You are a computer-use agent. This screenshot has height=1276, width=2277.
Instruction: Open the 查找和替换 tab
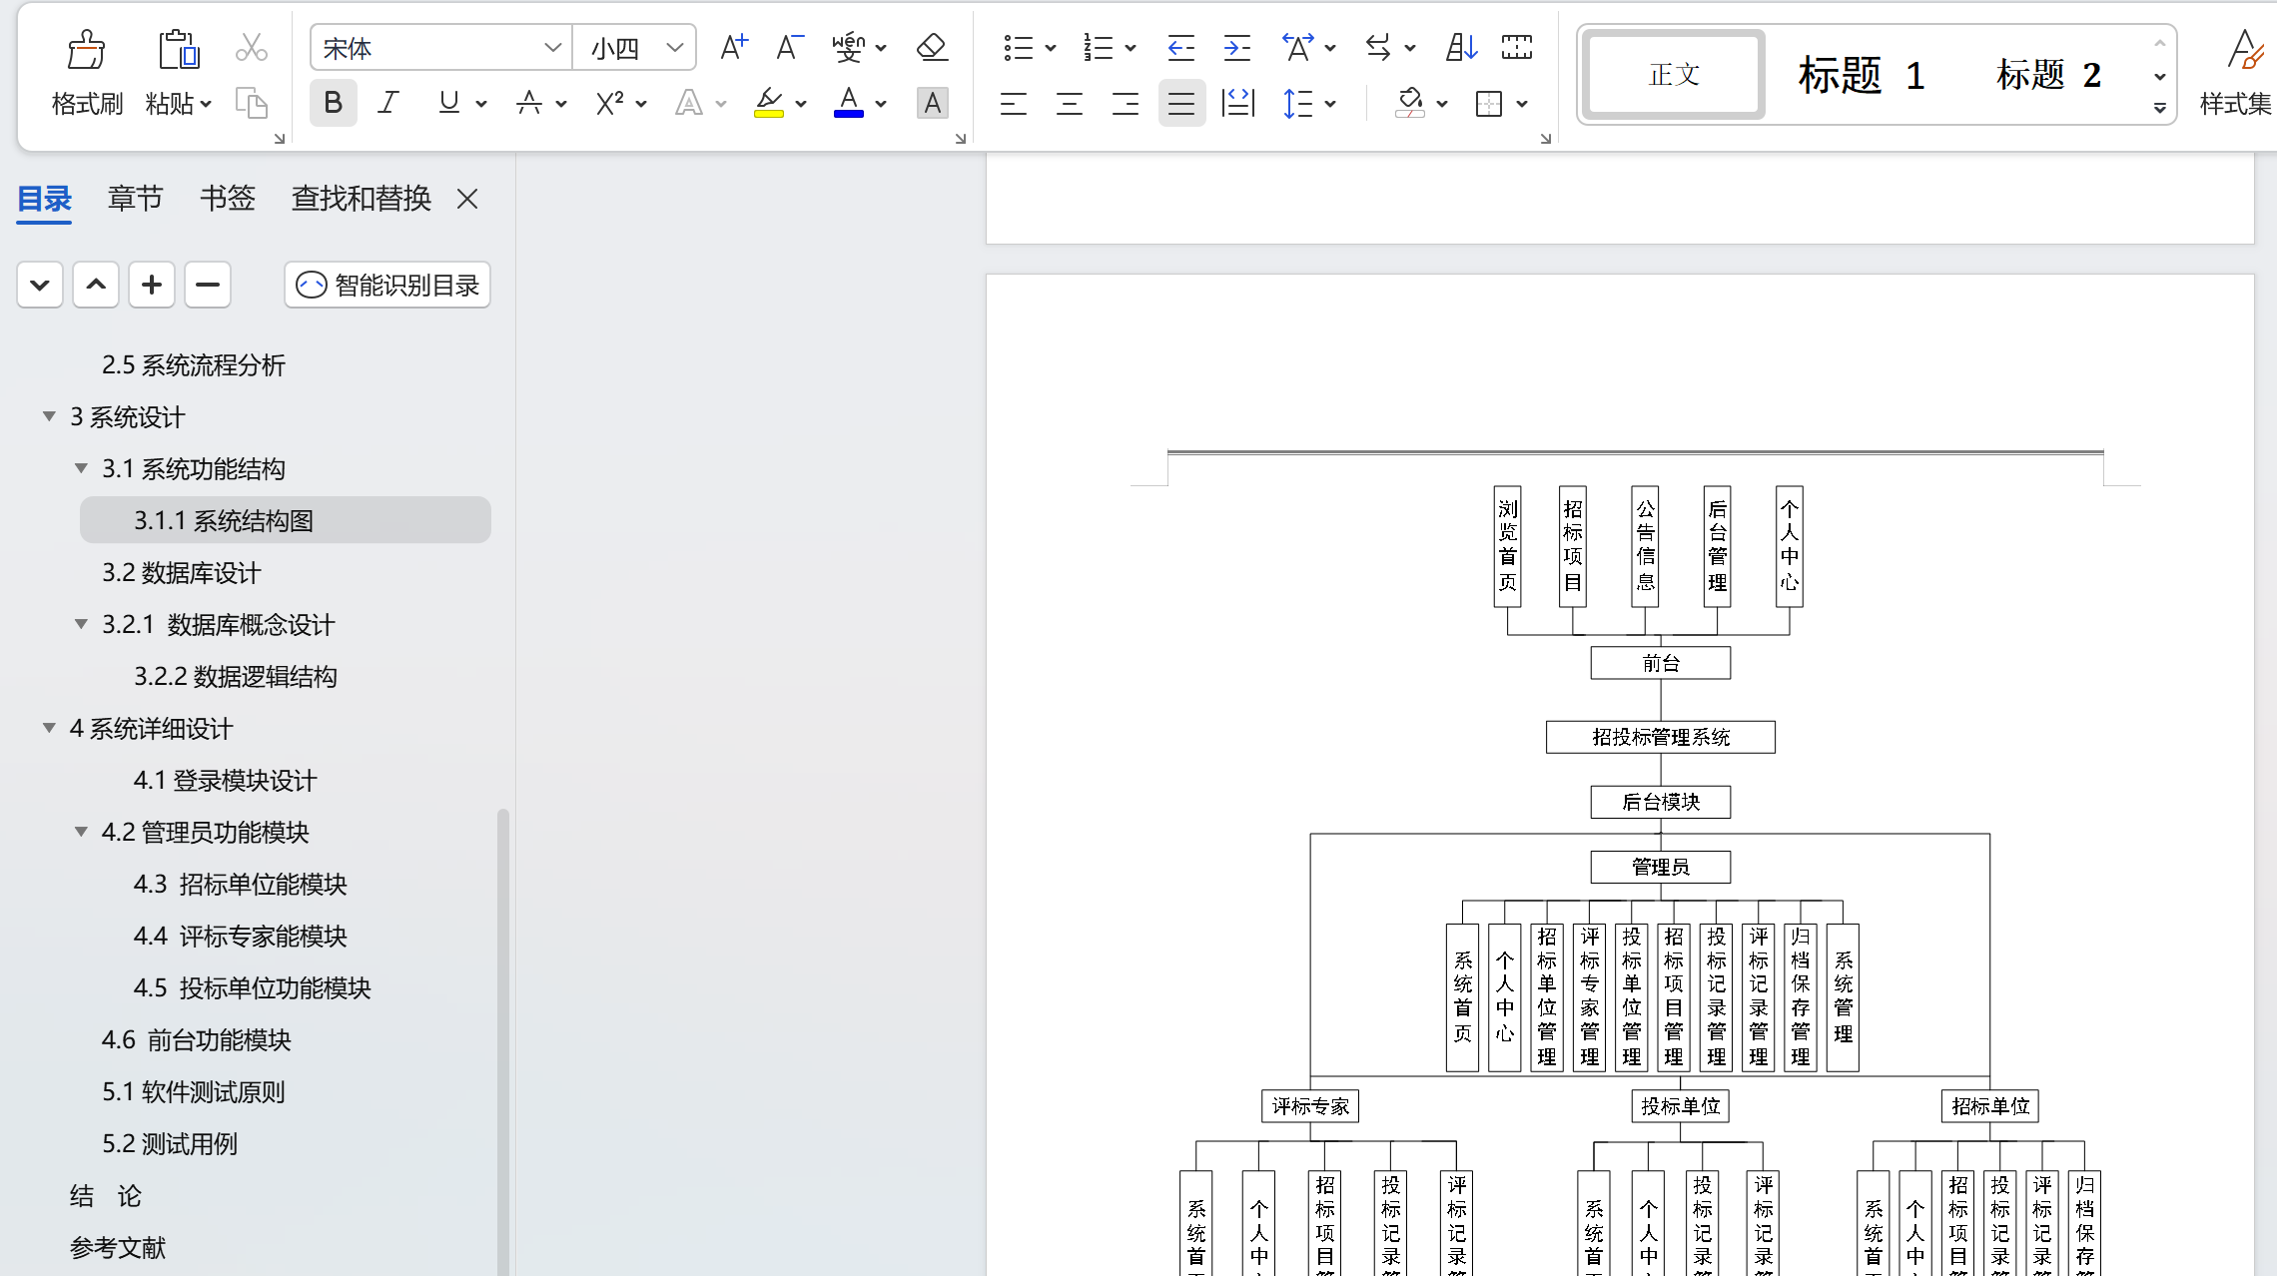pyautogui.click(x=361, y=199)
